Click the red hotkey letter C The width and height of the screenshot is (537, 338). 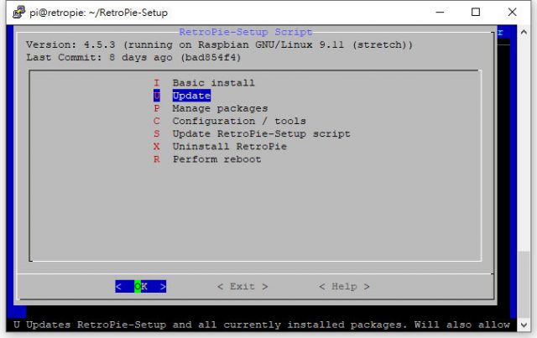157,122
